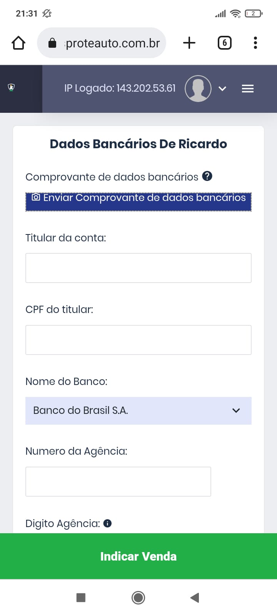The image size is (277, 616).
Task: Focus the CPF do titular field
Action: point(138,340)
